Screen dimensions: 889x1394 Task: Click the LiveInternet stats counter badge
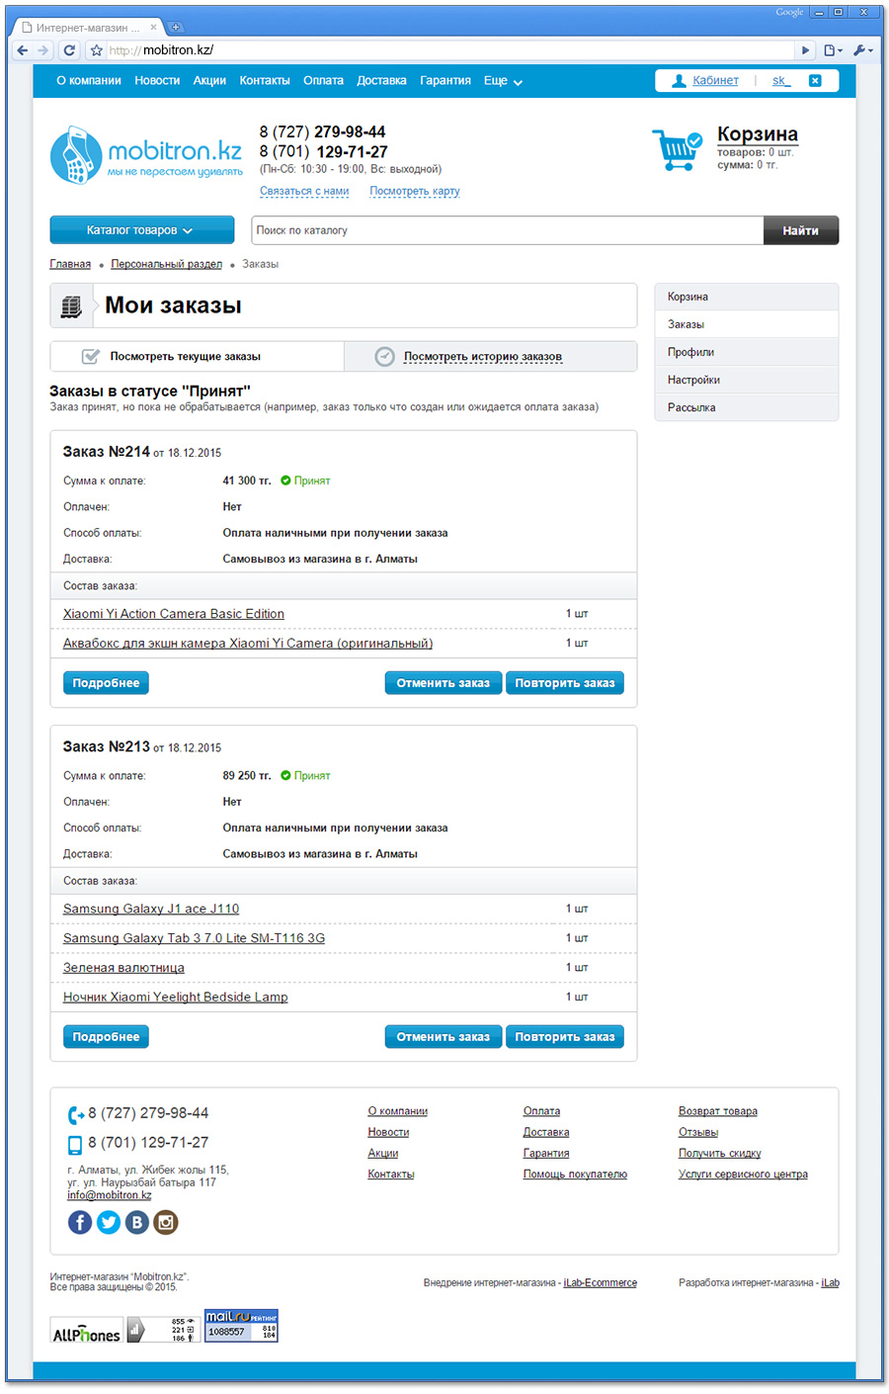[x=163, y=1330]
